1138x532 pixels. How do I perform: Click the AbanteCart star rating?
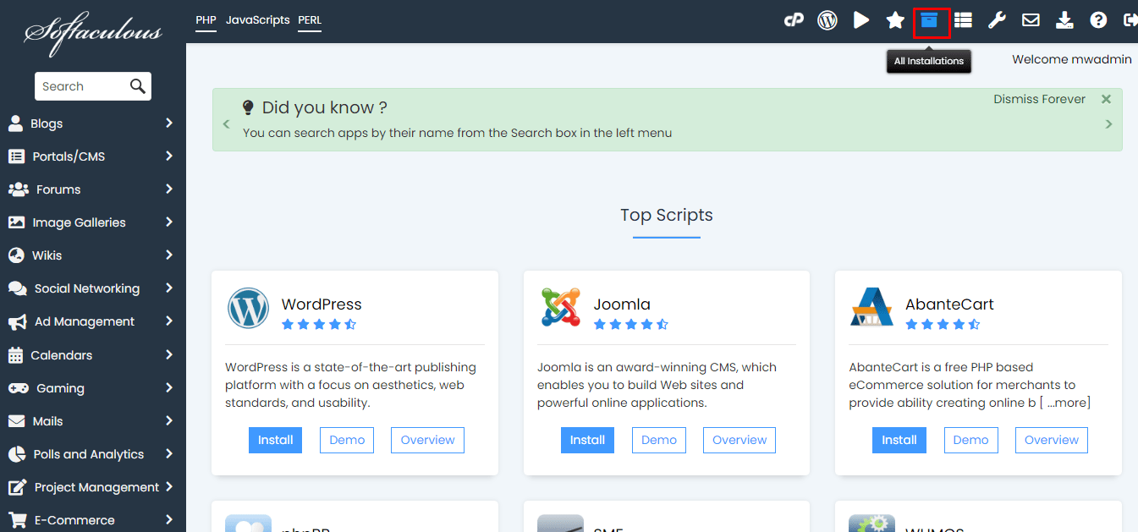point(943,324)
